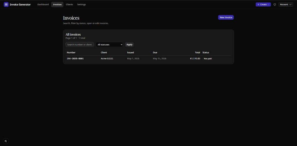This screenshot has width=297, height=146.
Task: Open the Create dropdown menu
Action: click(263, 5)
